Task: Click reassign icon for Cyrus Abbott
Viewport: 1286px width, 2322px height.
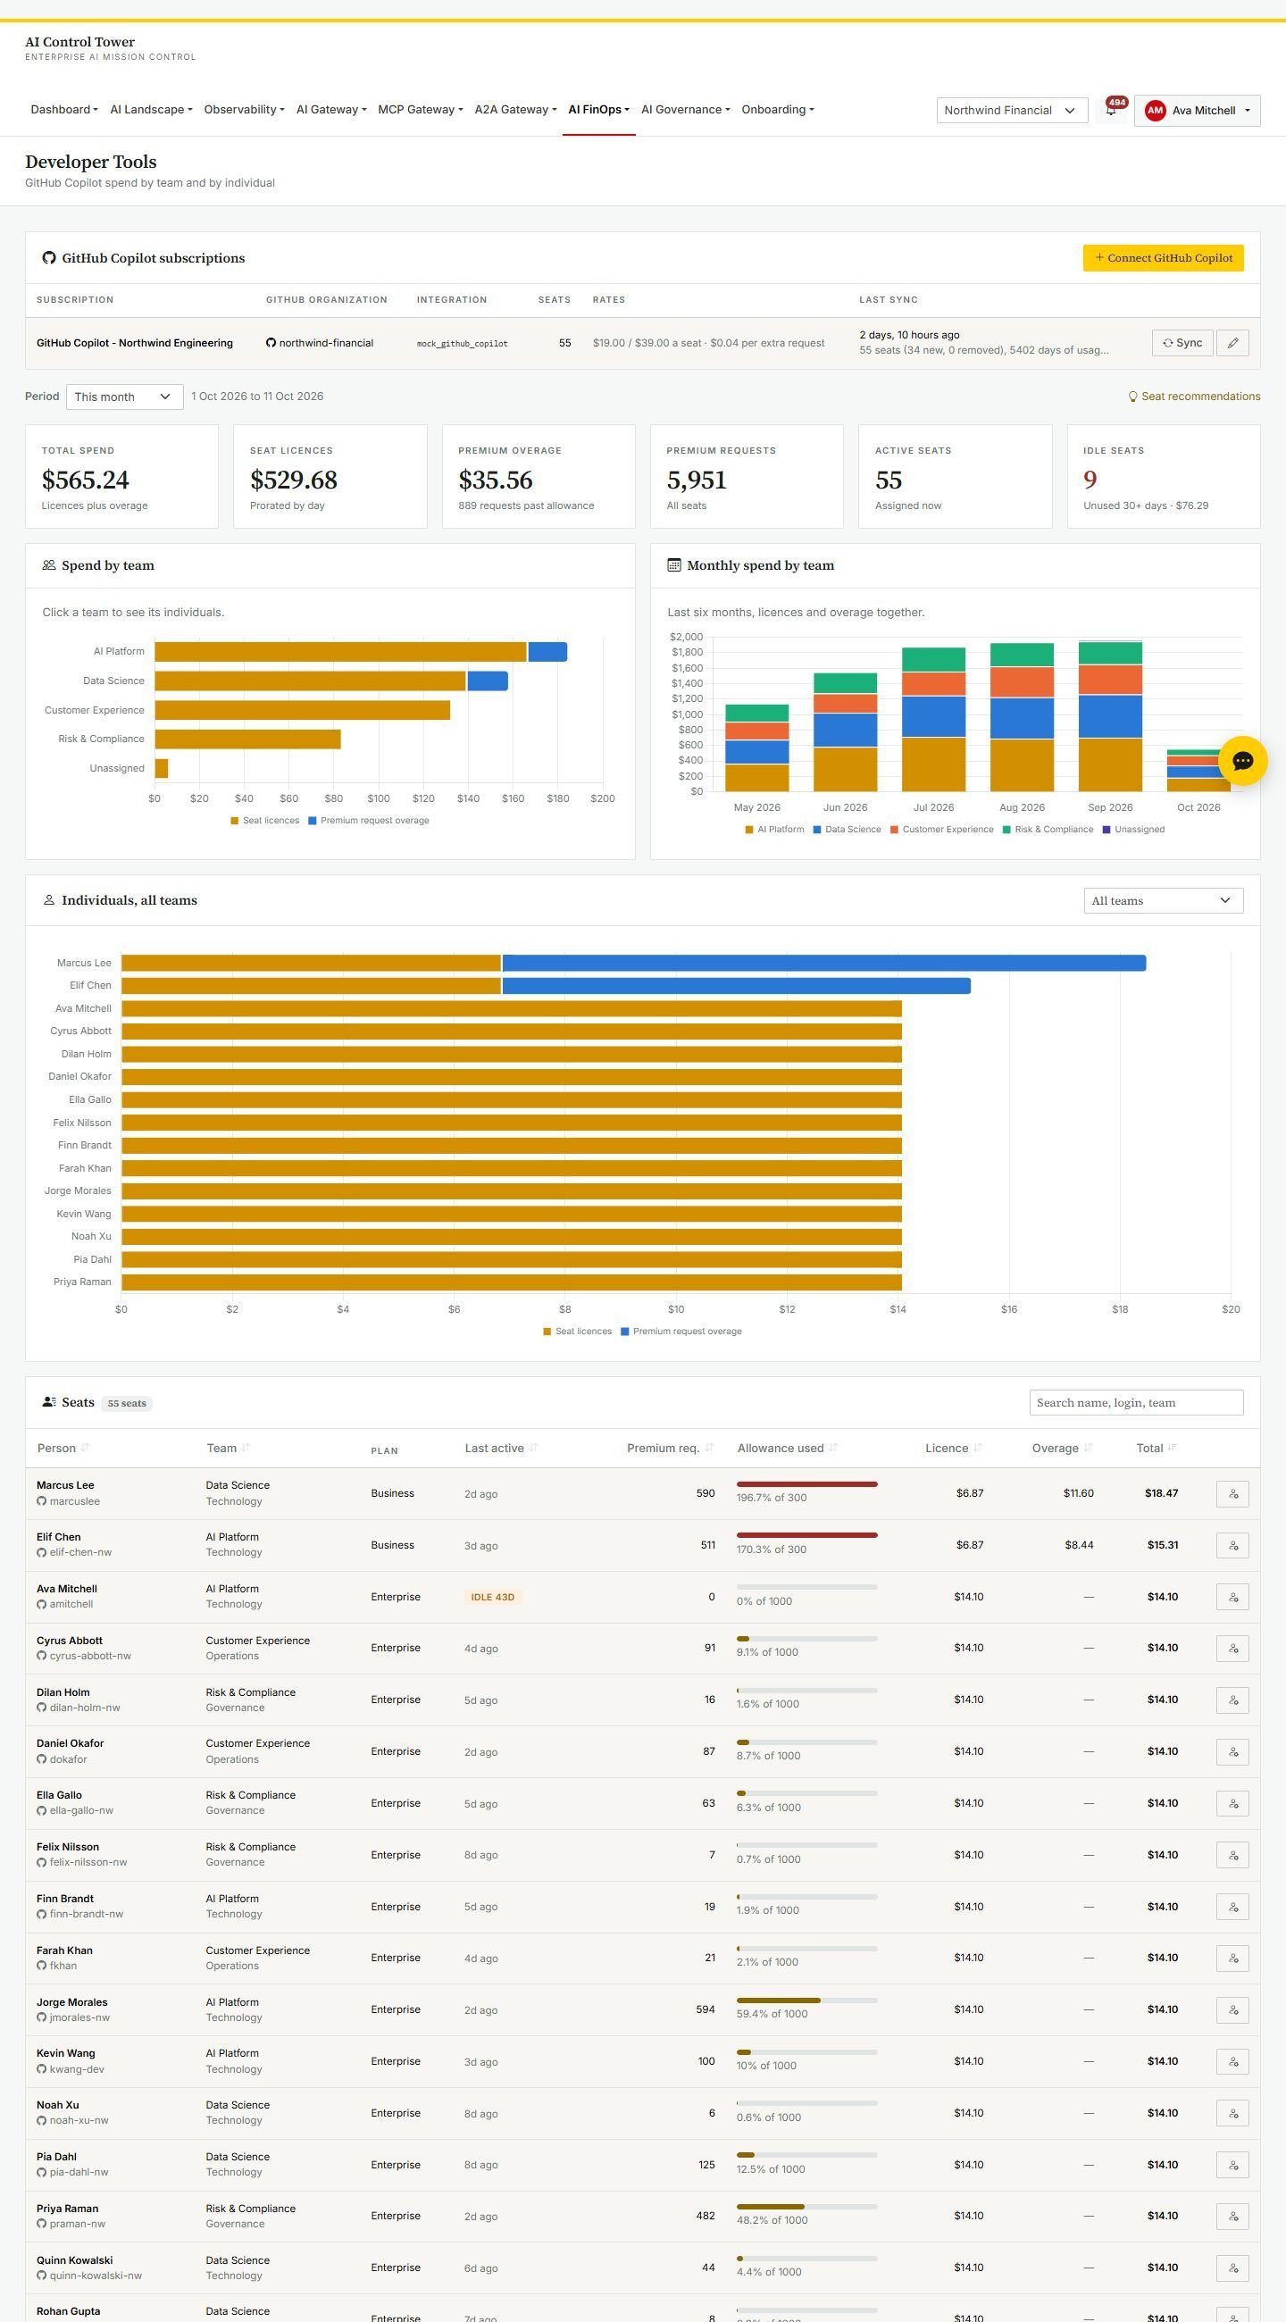Action: tap(1232, 1648)
